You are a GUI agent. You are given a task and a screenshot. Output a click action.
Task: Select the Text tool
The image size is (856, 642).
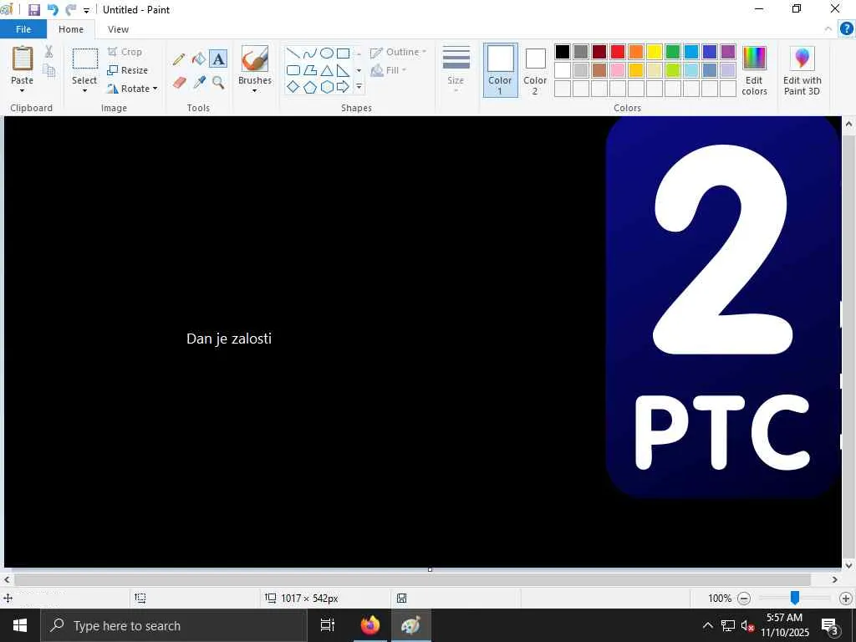[x=218, y=59]
